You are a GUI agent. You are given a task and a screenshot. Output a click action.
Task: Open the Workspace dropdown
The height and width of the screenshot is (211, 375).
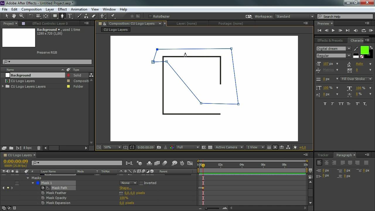pos(295,16)
